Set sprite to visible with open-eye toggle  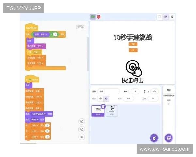[100, 99]
